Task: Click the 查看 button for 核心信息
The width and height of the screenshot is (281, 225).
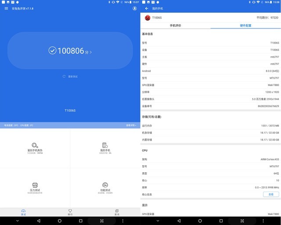Action: (270, 194)
